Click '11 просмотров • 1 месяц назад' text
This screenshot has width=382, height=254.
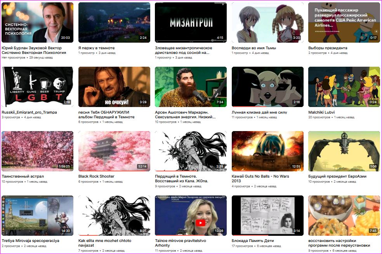254,117
